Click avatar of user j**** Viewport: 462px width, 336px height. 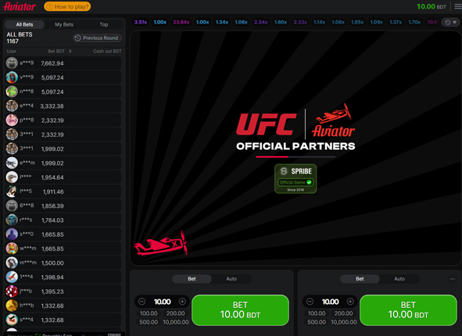pos(12,177)
